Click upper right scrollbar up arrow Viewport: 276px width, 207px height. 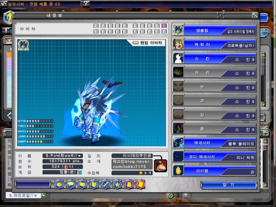pyautogui.click(x=263, y=55)
